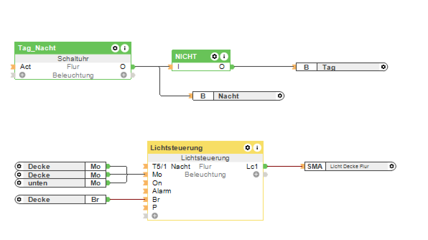The width and height of the screenshot is (428, 240).
Task: Click gear icon on the Tag flag
Action: pos(383,67)
